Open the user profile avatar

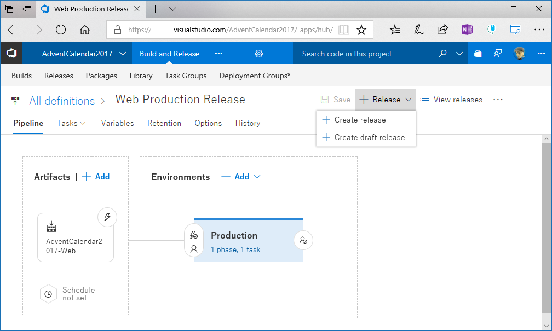(x=519, y=54)
